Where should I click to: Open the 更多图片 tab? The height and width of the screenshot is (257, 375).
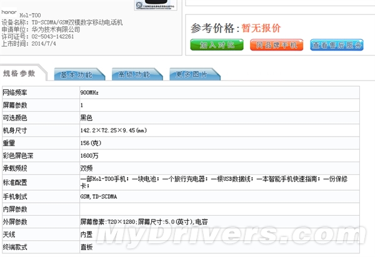tap(194, 74)
